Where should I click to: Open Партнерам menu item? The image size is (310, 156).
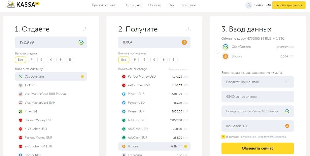pyautogui.click(x=133, y=5)
